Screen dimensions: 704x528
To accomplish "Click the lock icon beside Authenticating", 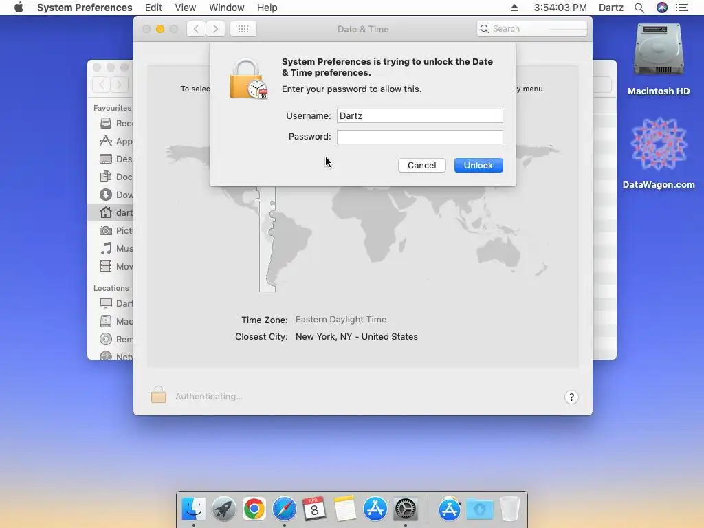I will 158,395.
